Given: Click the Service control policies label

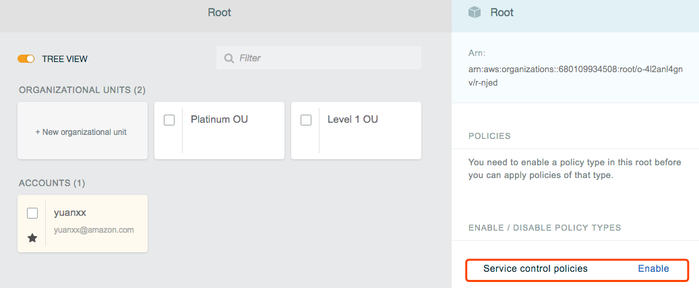Looking at the screenshot, I should (x=535, y=268).
